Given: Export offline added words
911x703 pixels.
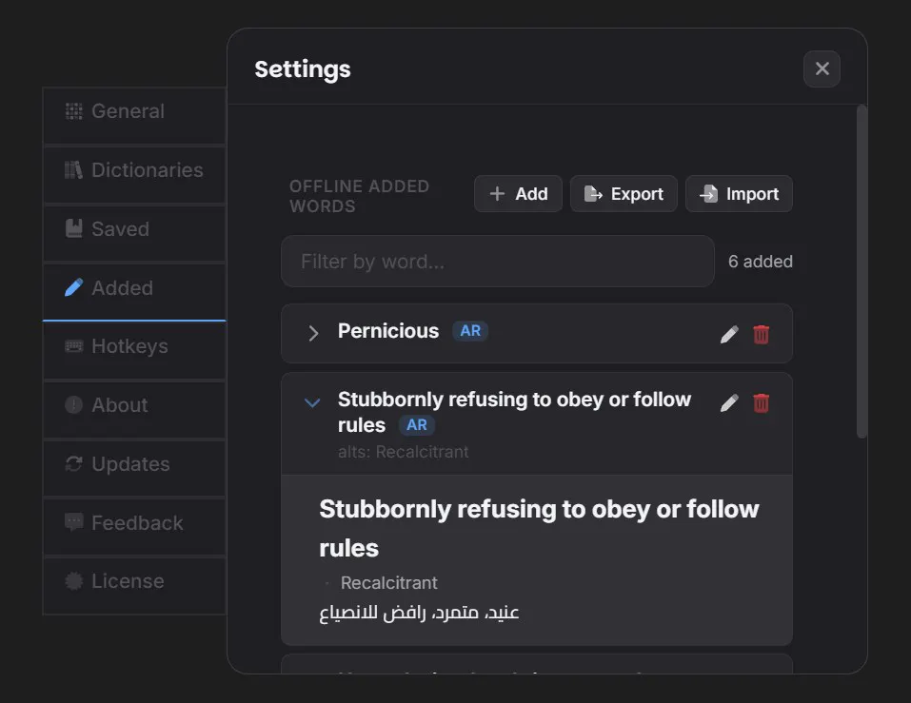Looking at the screenshot, I should coord(624,194).
